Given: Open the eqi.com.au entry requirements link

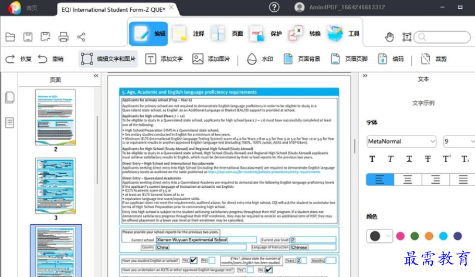Looking at the screenshot, I should (264, 172).
